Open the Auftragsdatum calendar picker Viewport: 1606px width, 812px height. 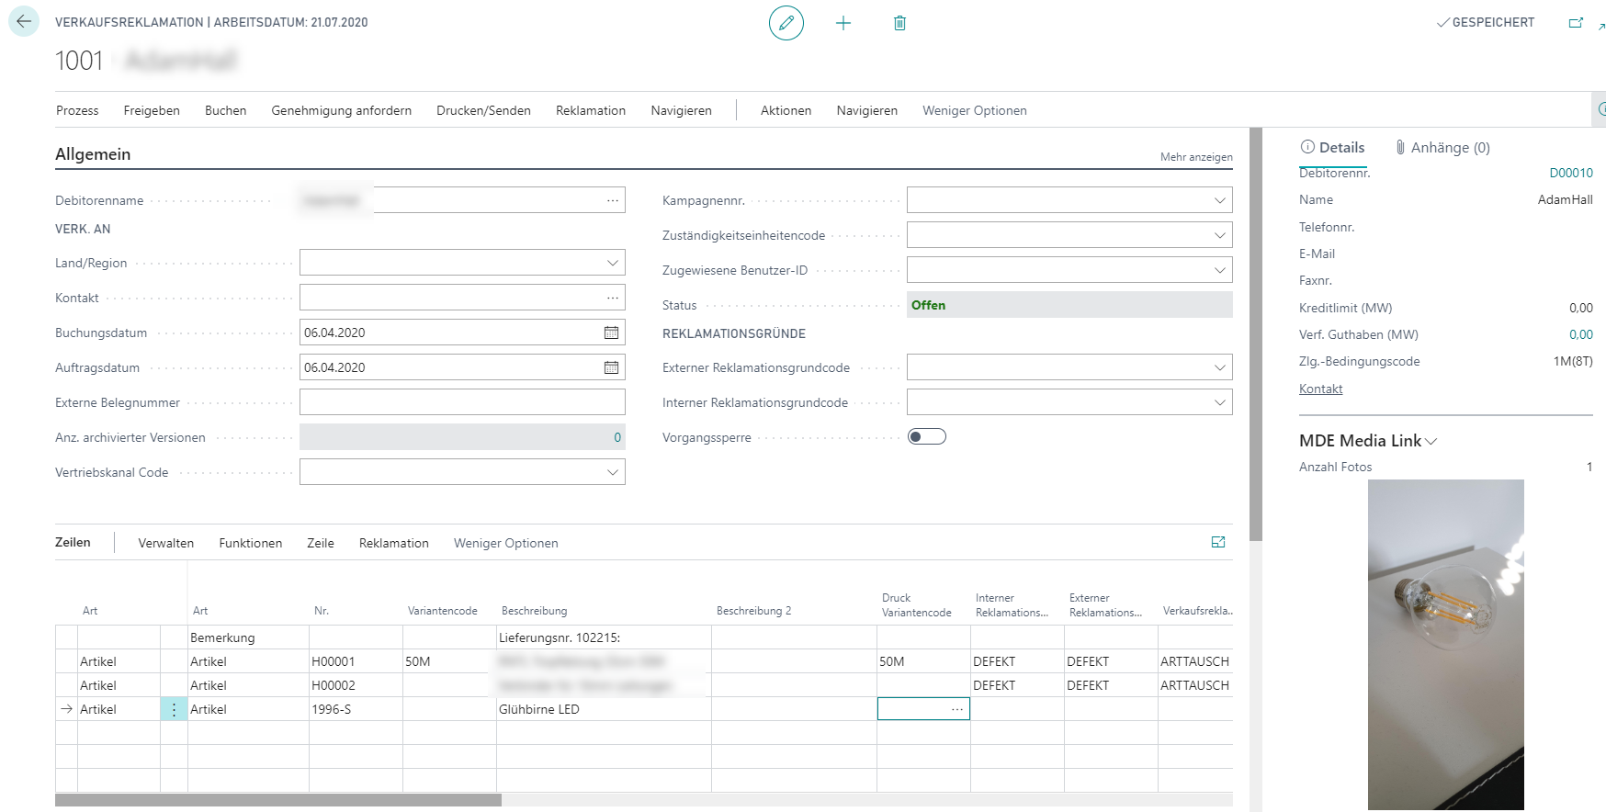point(611,367)
